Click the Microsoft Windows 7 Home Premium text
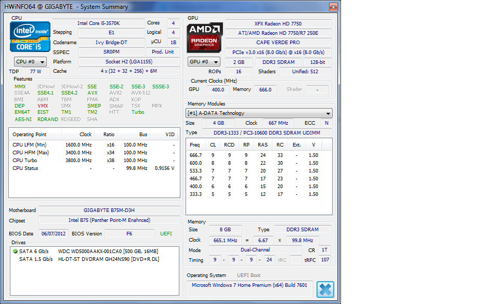Screen dimensions: 499x304 pos(249,285)
